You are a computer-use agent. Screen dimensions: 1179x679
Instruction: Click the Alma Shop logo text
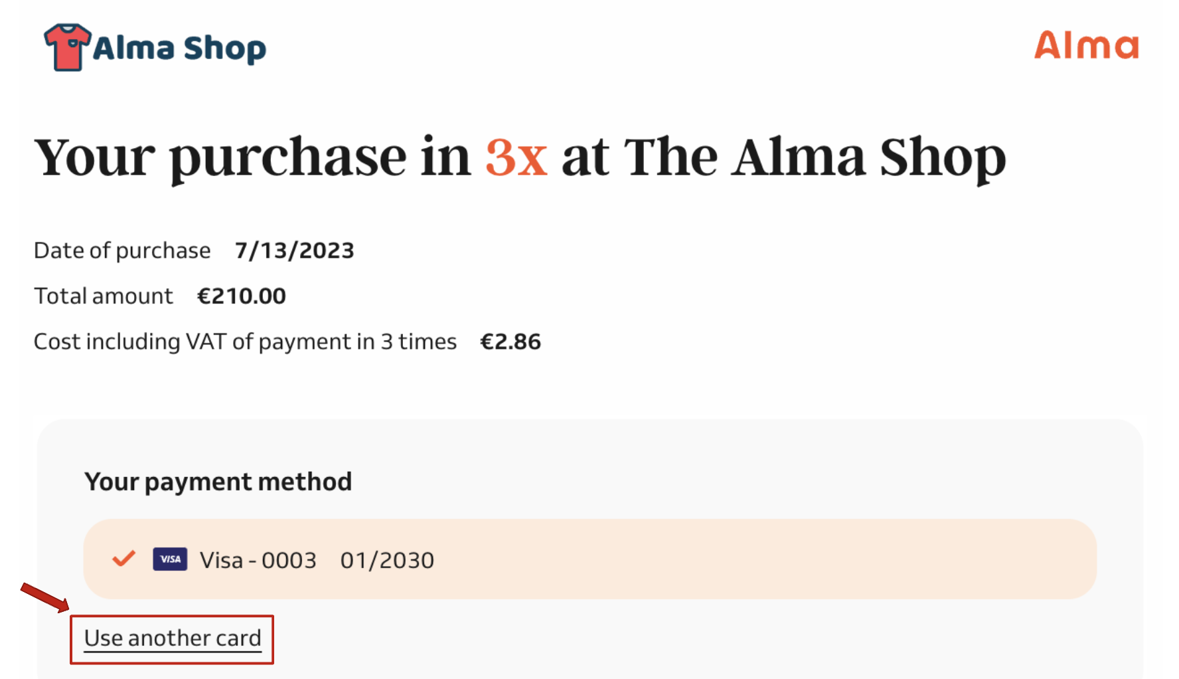pos(179,48)
